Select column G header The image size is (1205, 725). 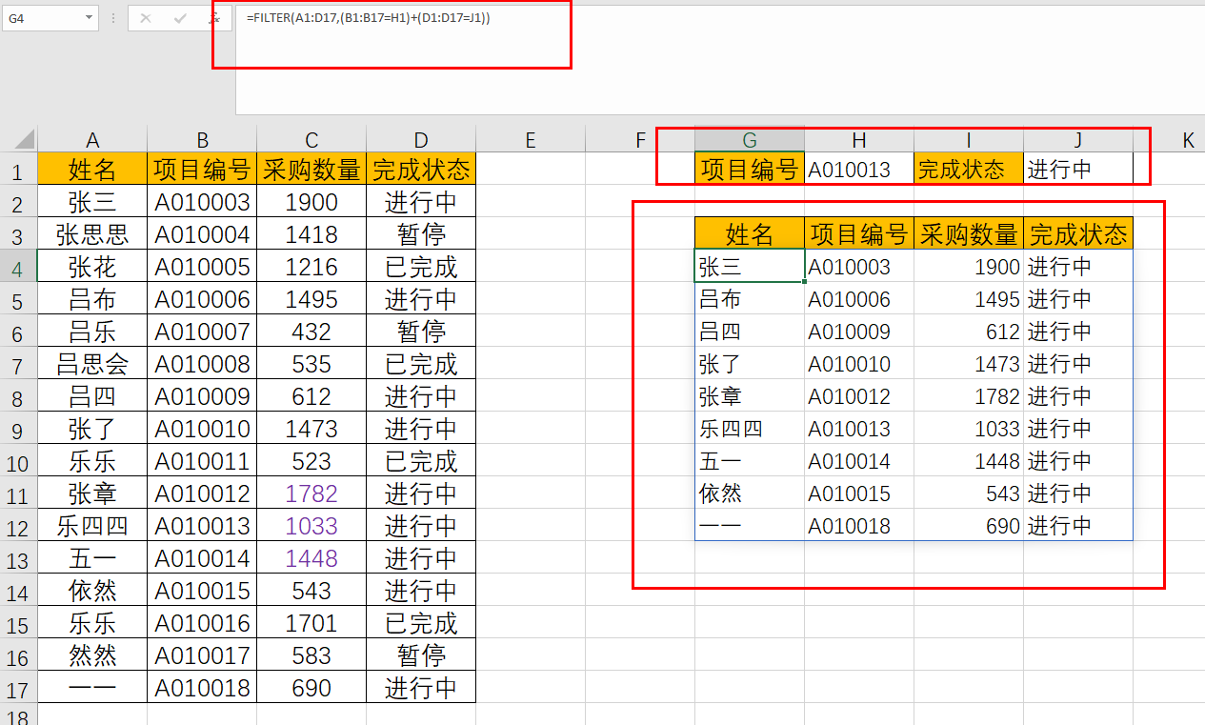click(750, 140)
